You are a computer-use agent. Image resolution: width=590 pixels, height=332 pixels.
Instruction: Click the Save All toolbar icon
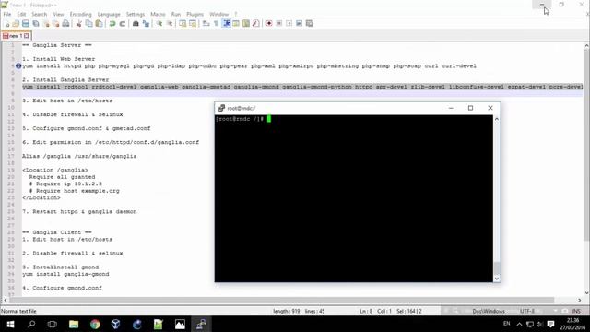pyautogui.click(x=36, y=24)
